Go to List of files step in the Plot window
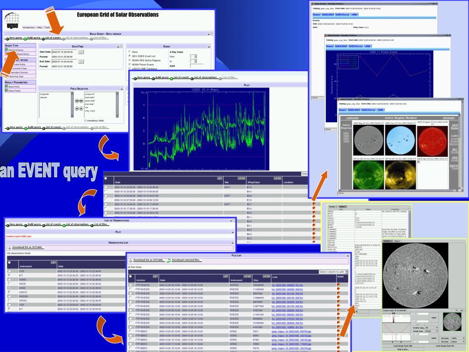The image size is (469, 352). tap(229, 77)
